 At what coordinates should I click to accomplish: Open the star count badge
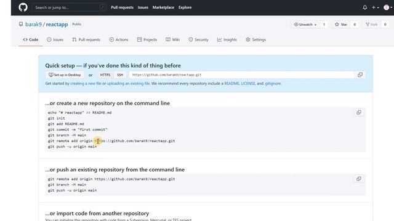(355, 25)
